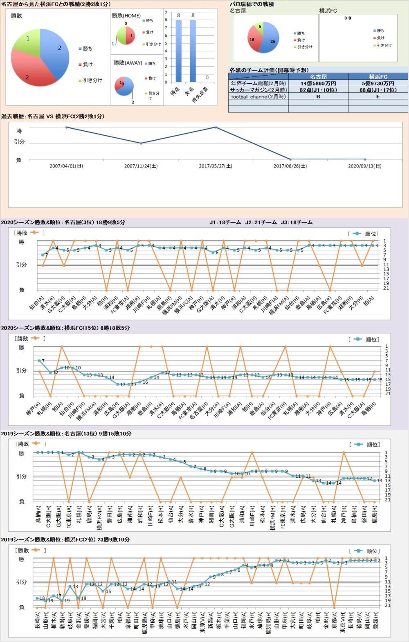This screenshot has width=409, height=642.
Task: Click the 失点 bar in the bar chart
Action: click(193, 51)
